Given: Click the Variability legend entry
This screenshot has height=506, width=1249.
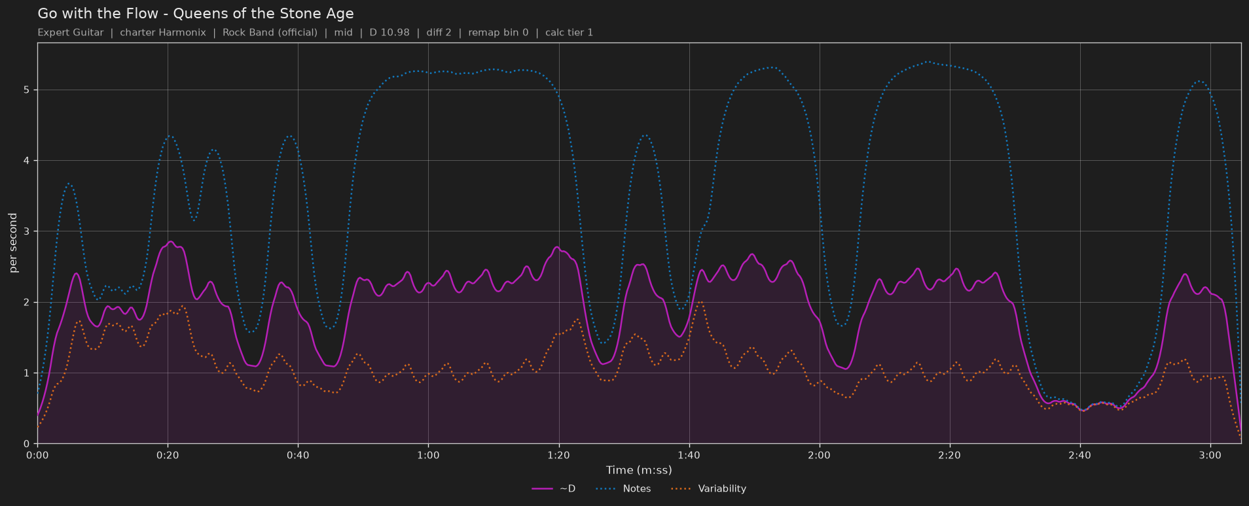Looking at the screenshot, I should click(709, 489).
